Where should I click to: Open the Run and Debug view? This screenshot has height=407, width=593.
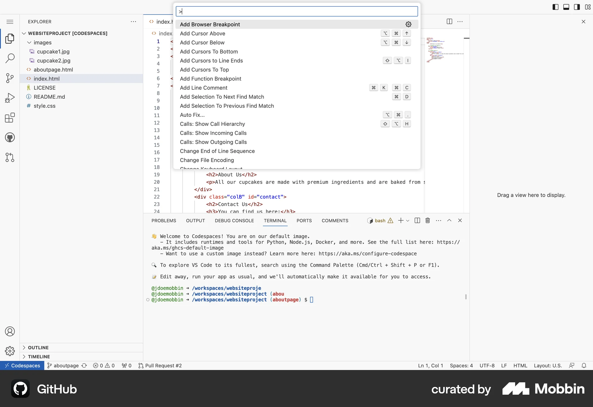coord(10,98)
